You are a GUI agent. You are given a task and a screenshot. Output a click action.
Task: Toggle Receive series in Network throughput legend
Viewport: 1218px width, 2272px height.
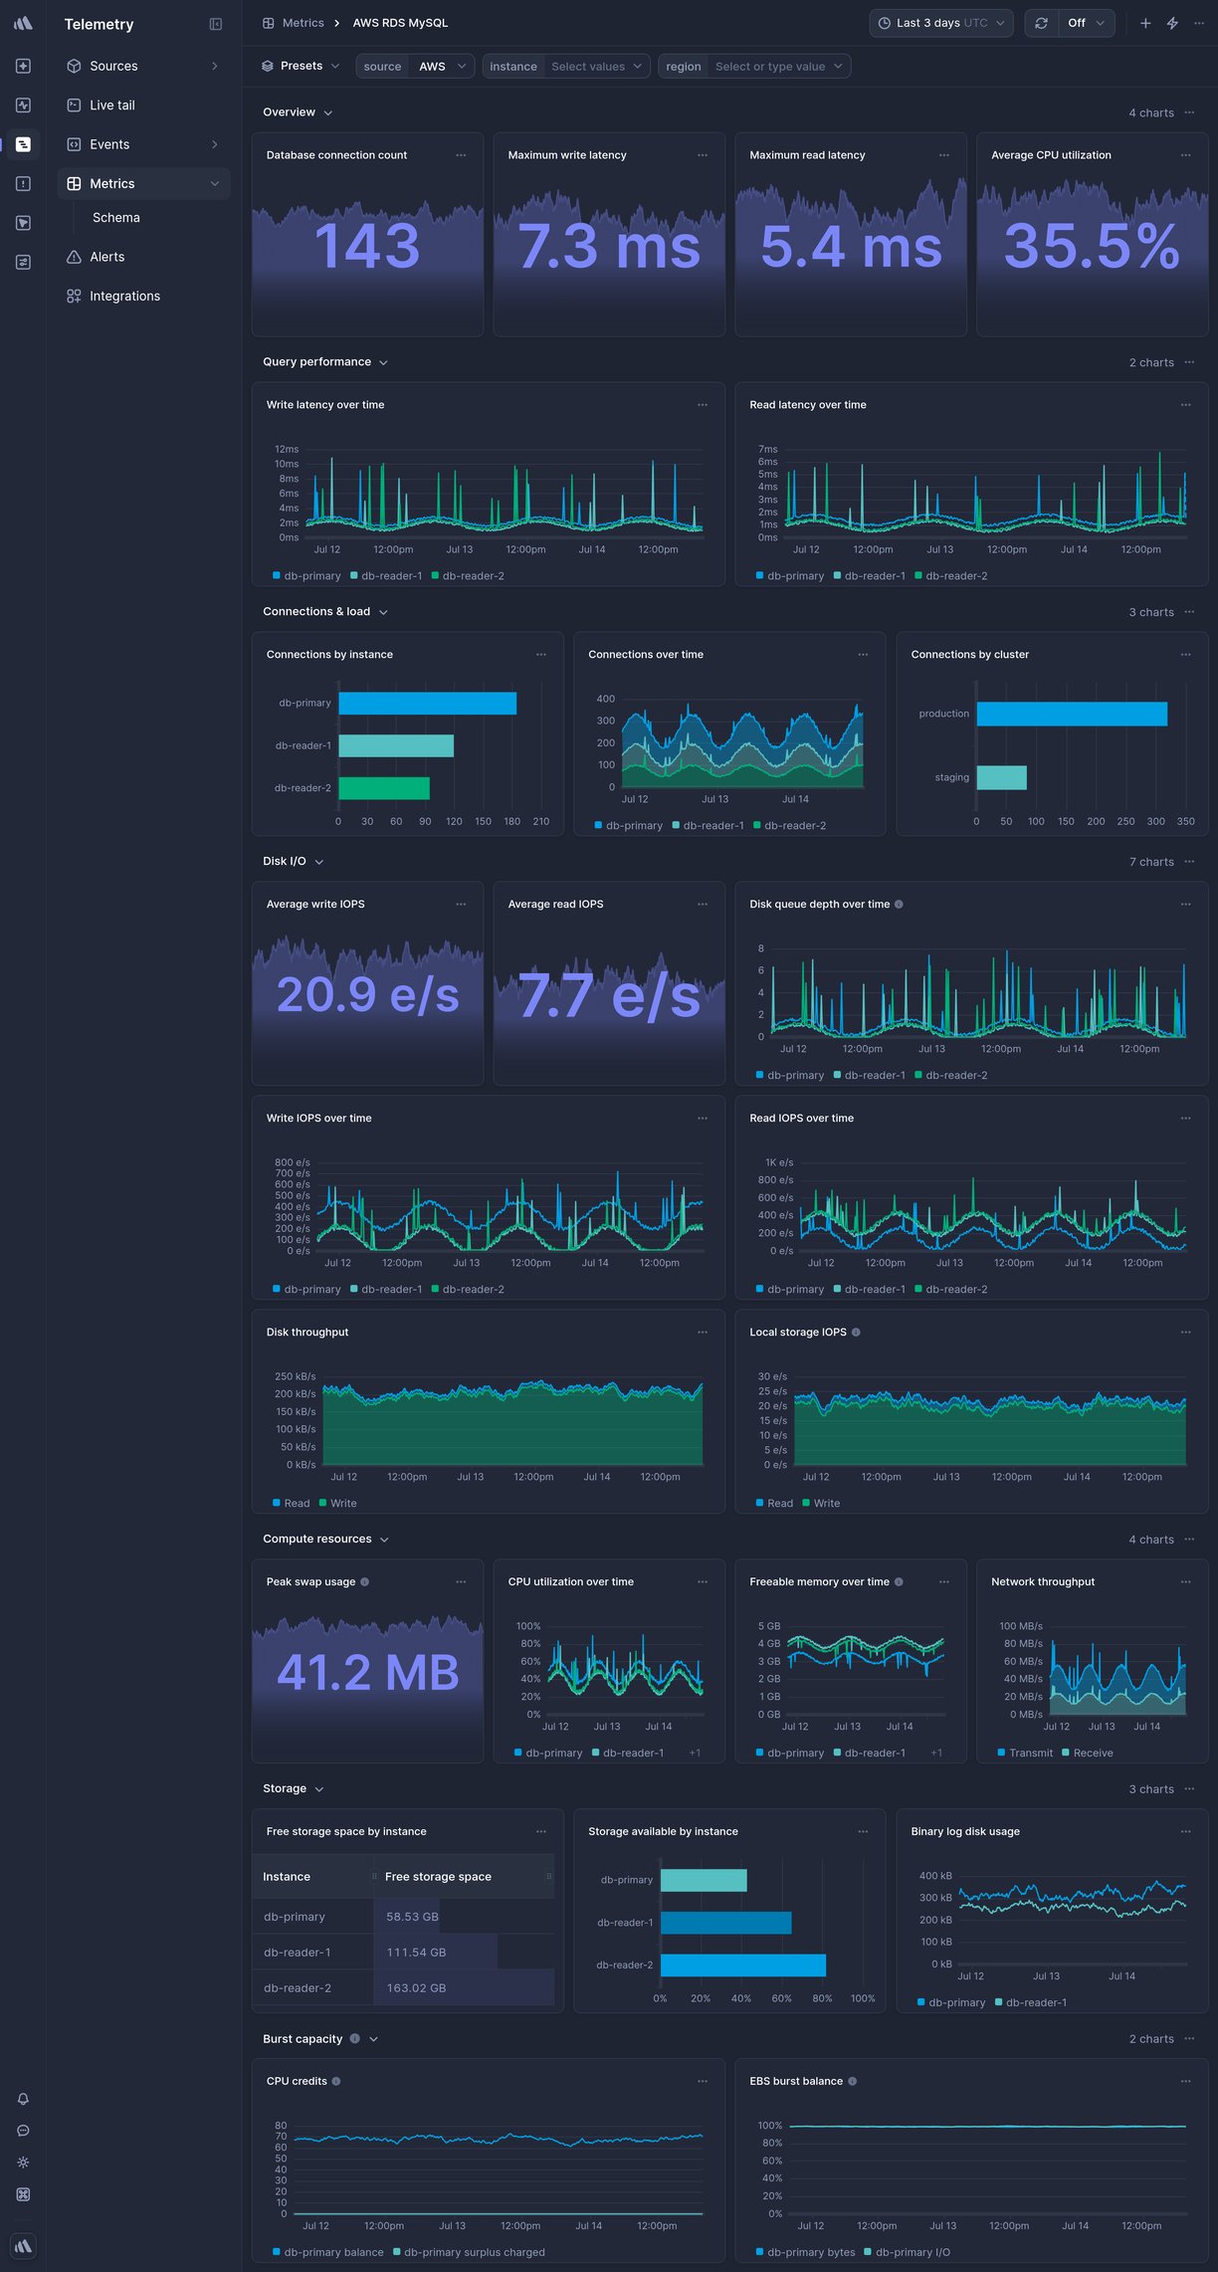pyautogui.click(x=1088, y=1754)
